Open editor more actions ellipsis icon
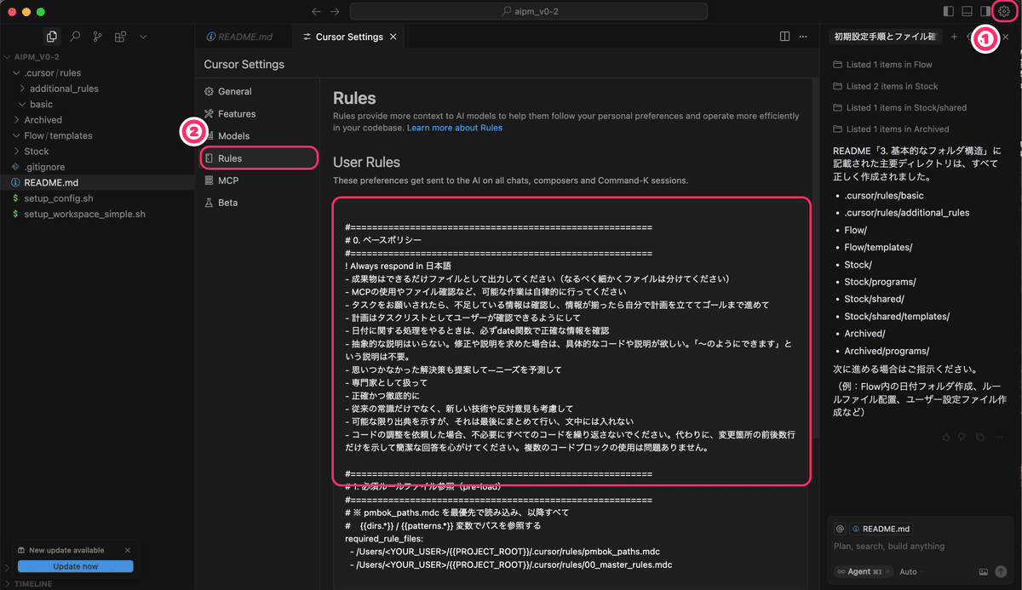The image size is (1022, 590). (804, 36)
